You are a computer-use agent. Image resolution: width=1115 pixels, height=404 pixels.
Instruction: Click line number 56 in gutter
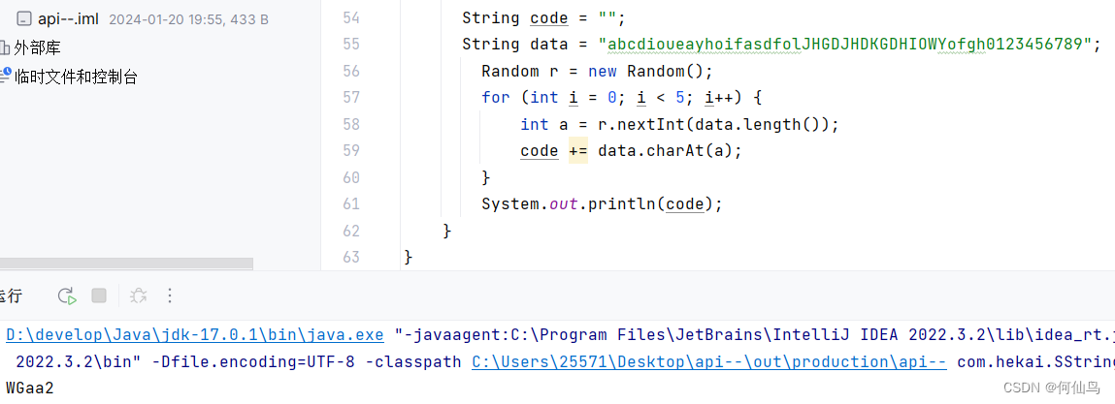tap(351, 71)
